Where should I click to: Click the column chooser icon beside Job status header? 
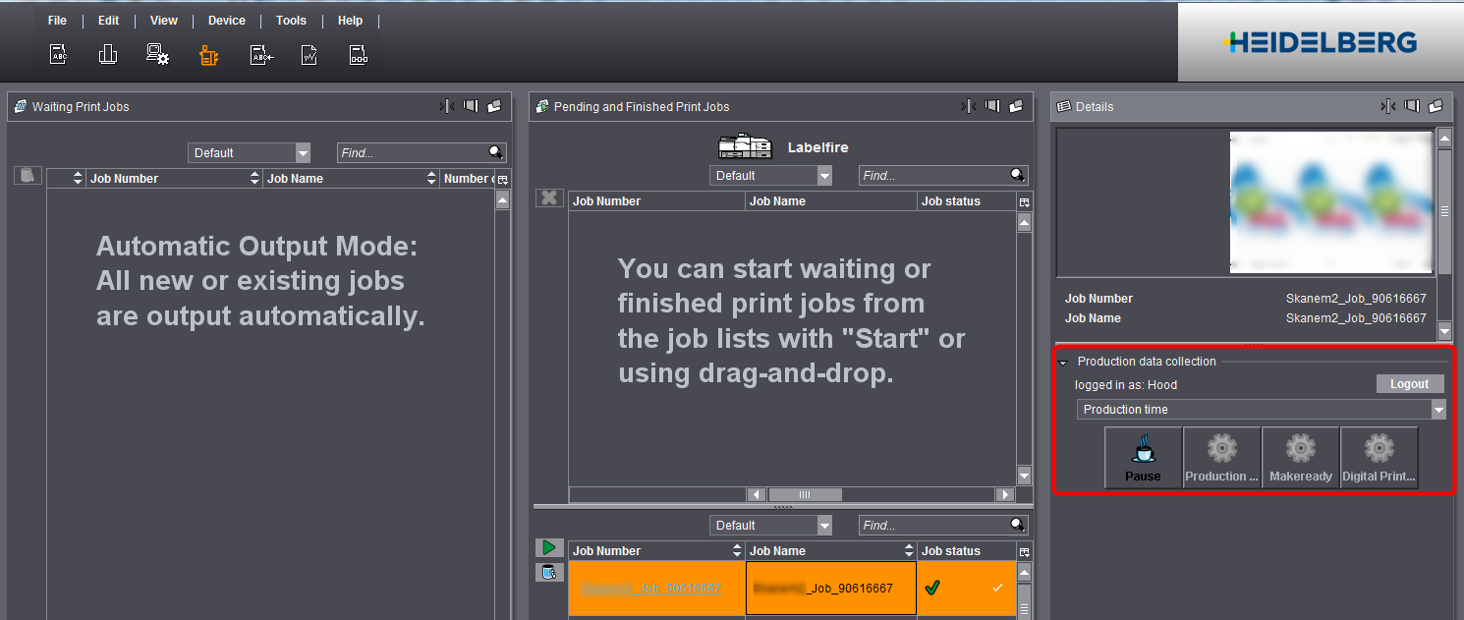pyautogui.click(x=1025, y=201)
